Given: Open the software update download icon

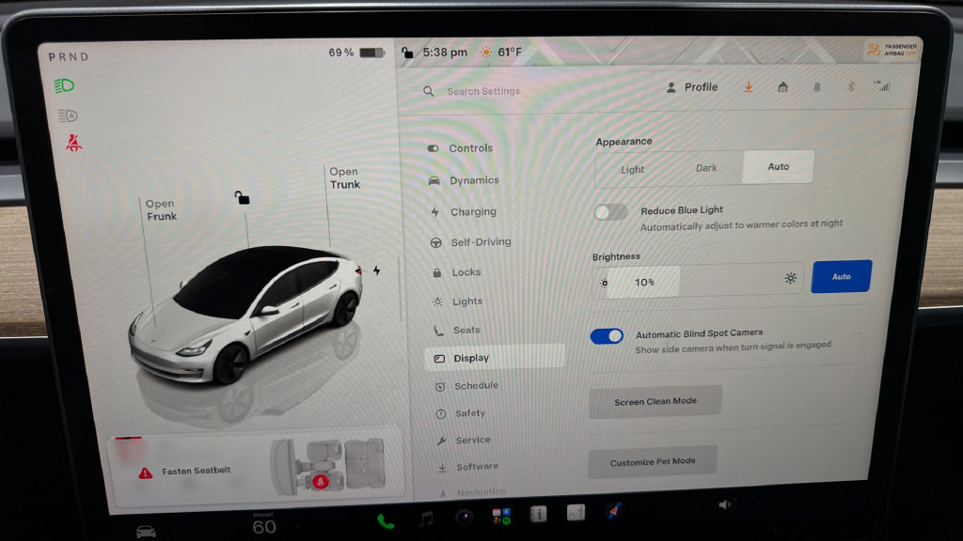Looking at the screenshot, I should click(748, 87).
